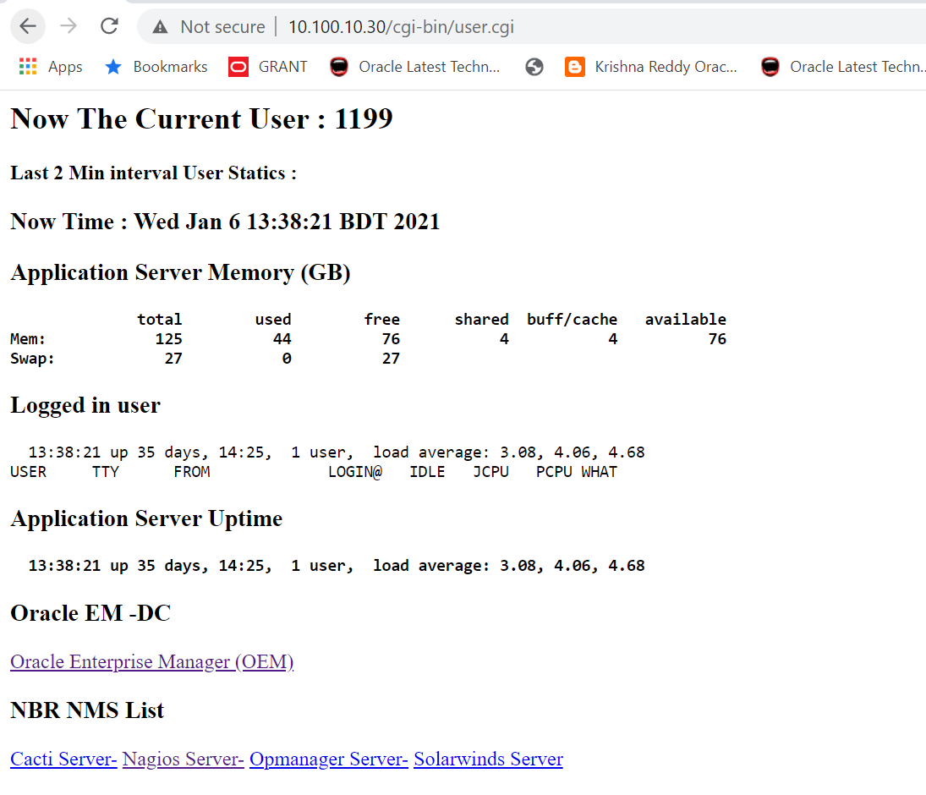The height and width of the screenshot is (795, 926).
Task: Click the Now Time Wed Jan 6 13:38:21 text
Action: click(x=225, y=222)
